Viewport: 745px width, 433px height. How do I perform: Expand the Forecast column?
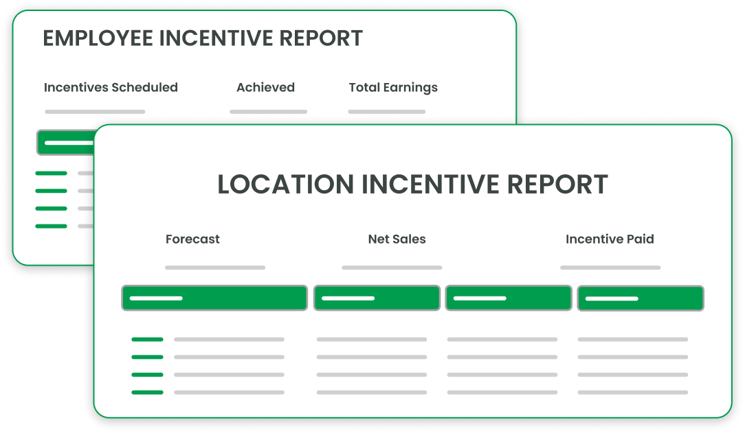click(x=192, y=239)
